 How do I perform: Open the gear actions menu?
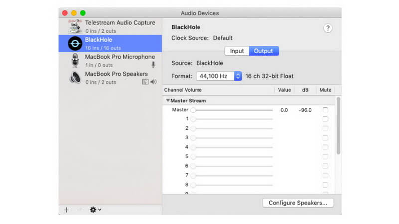click(x=95, y=210)
